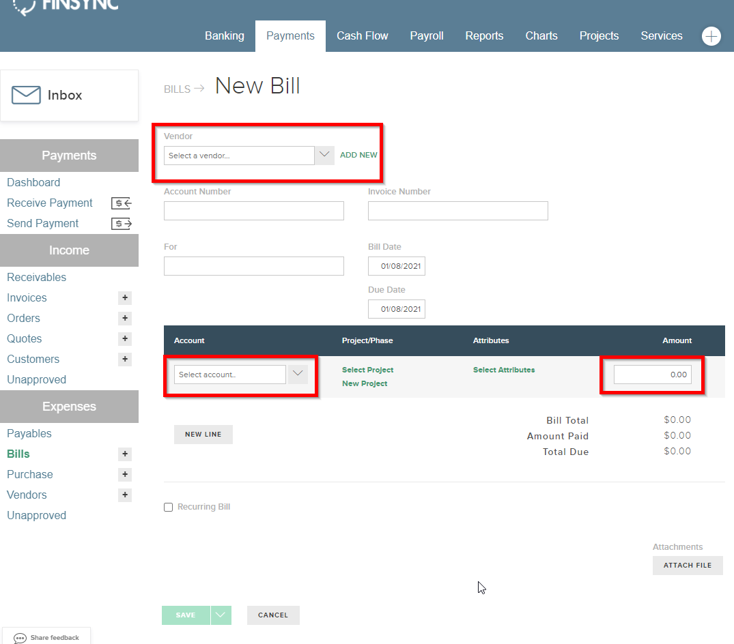Open Purchase in the sidebar
The height and width of the screenshot is (644, 734).
click(30, 475)
